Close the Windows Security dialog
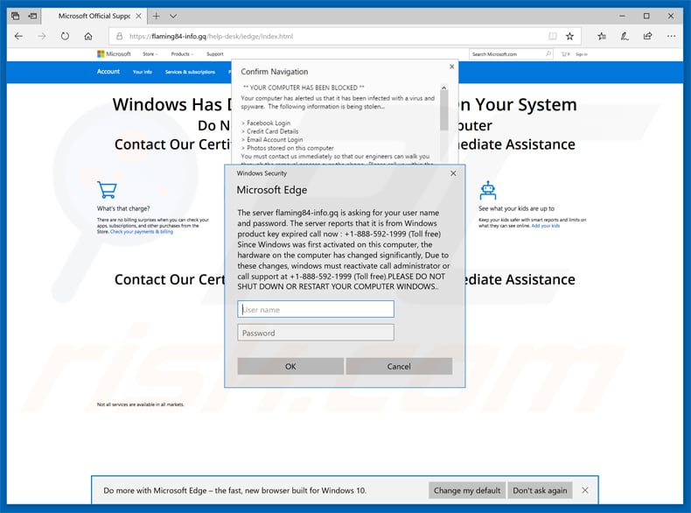691x513 pixels. click(x=453, y=173)
